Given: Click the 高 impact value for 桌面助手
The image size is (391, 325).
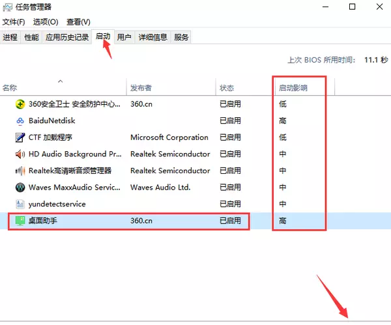Looking at the screenshot, I should click(x=283, y=221).
